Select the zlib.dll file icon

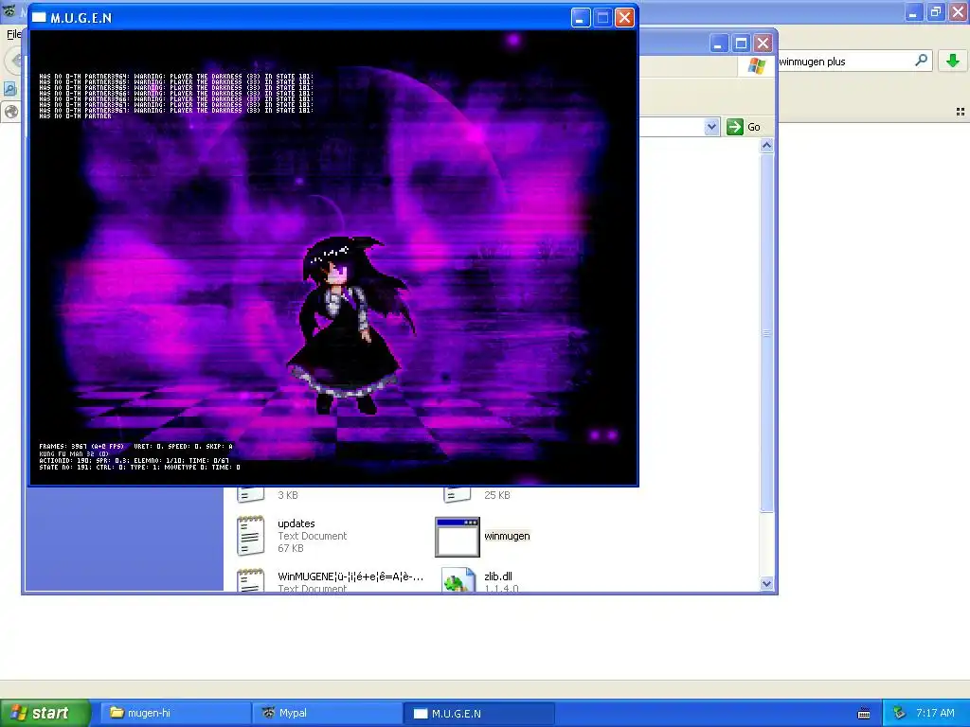(x=458, y=580)
